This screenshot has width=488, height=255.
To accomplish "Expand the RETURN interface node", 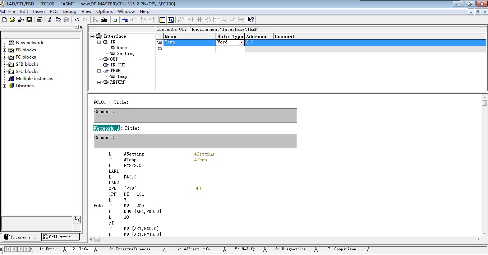I will (x=99, y=82).
